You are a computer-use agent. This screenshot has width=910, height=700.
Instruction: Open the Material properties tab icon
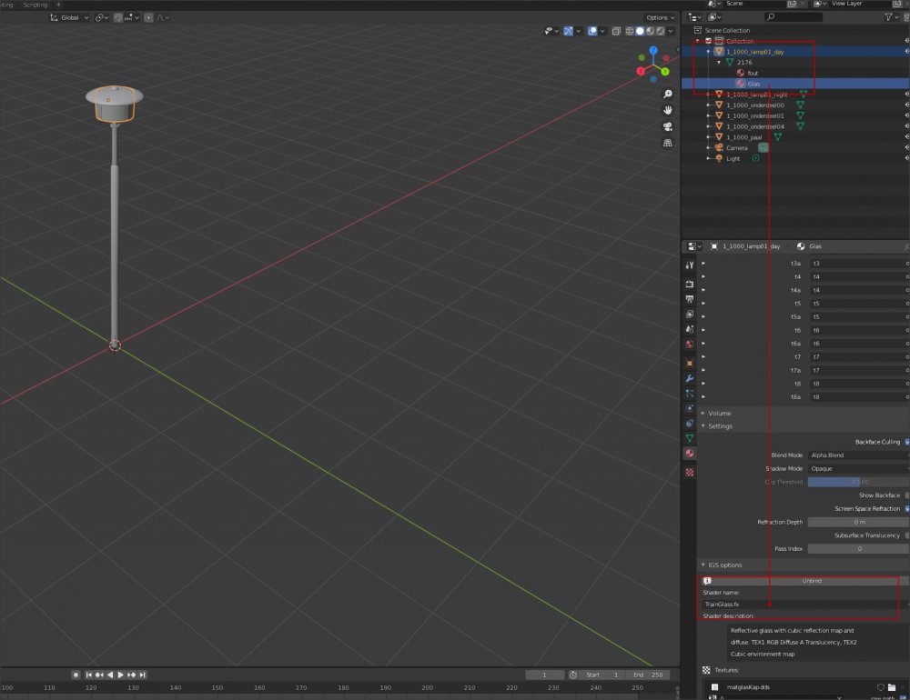[690, 453]
